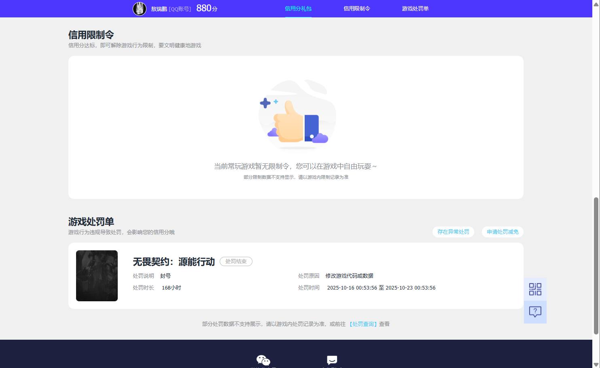This screenshot has height=368, width=600.
Task: Switch to 游戏处罚单 tab
Action: point(416,8)
